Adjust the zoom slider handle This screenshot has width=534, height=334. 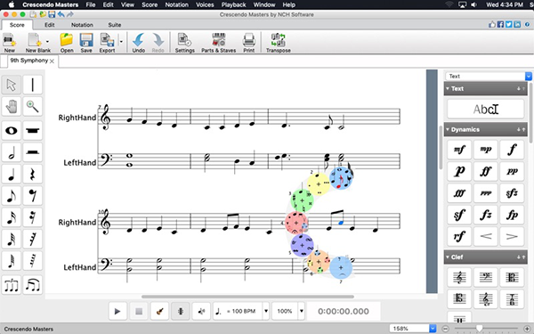479,329
